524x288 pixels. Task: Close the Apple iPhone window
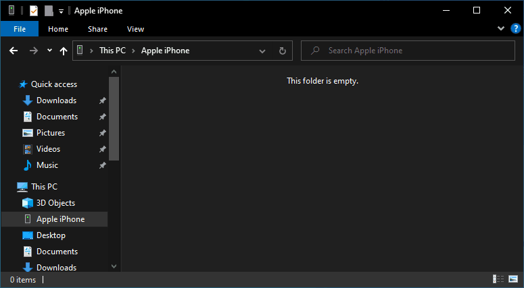[x=508, y=11]
